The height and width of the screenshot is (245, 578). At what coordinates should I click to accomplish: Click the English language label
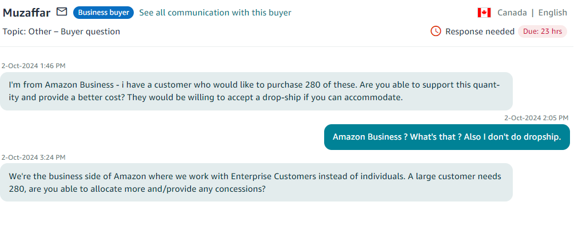click(553, 13)
